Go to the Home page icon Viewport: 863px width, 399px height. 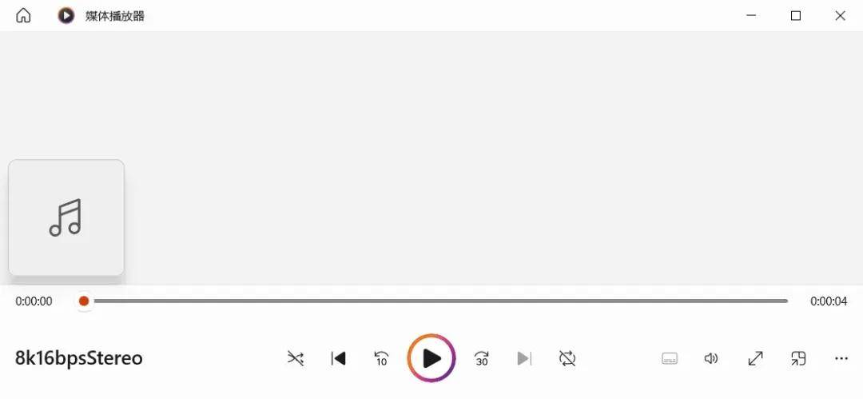point(23,15)
